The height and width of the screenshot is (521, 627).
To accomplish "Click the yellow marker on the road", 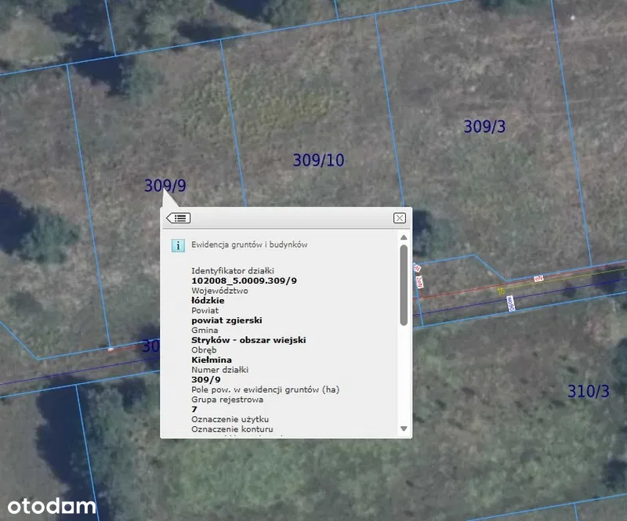I will [x=501, y=290].
